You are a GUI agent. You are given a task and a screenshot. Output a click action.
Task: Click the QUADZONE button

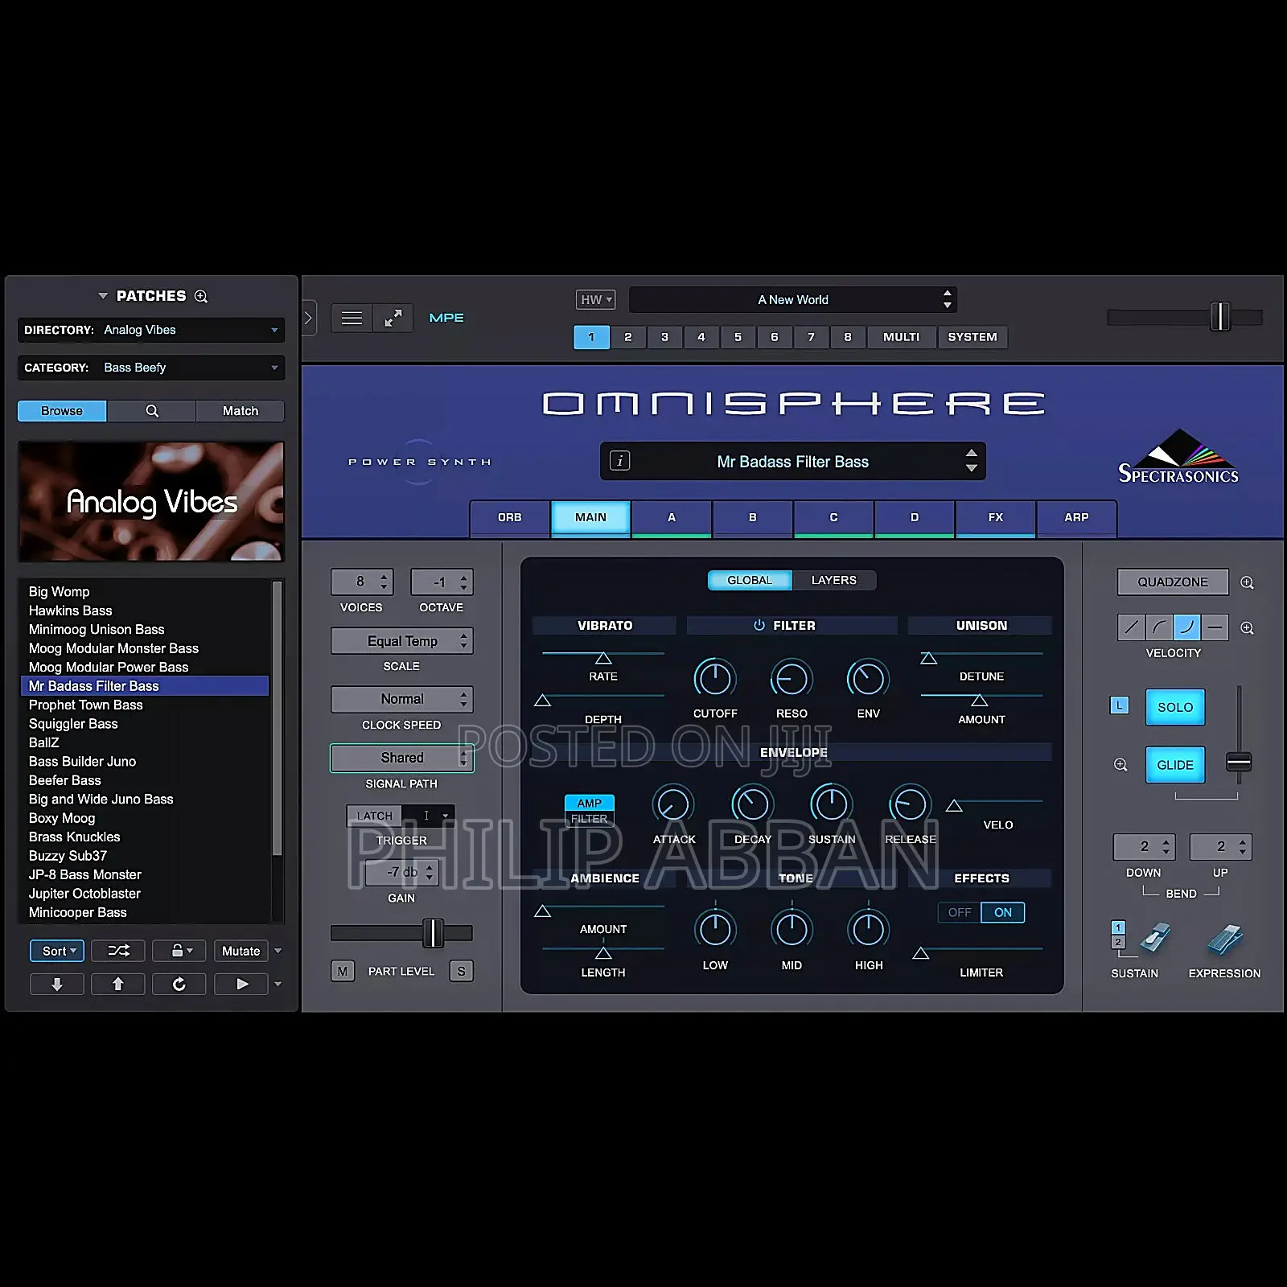tap(1173, 582)
